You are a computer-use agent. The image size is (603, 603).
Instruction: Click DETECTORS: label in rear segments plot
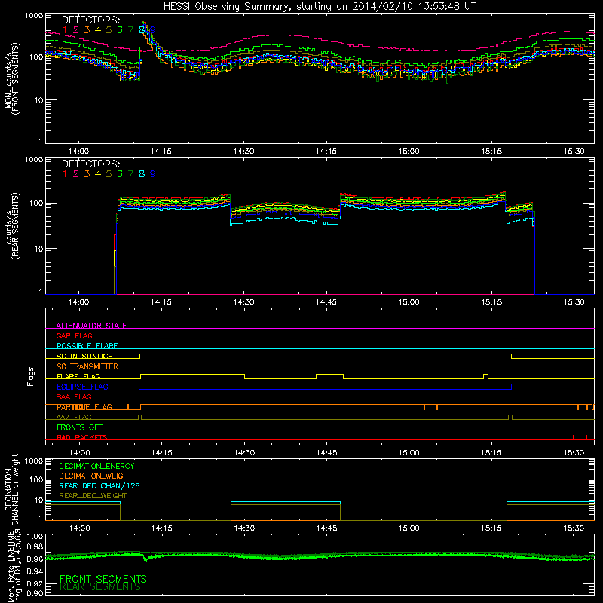point(90,164)
